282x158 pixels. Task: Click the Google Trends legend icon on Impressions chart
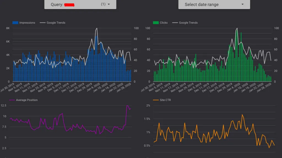tap(43, 23)
